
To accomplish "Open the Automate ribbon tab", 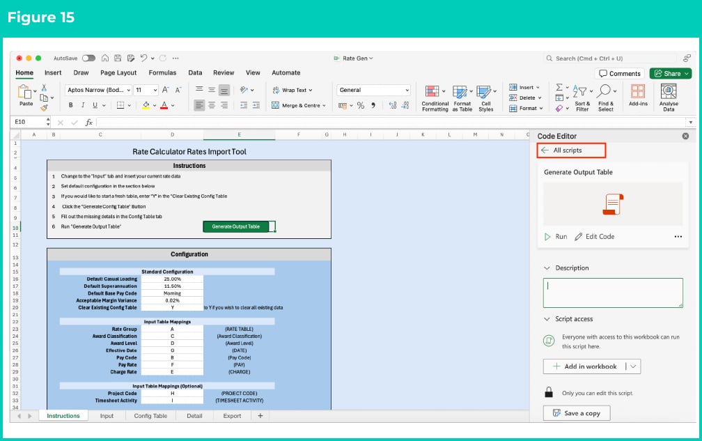I will click(x=286, y=72).
